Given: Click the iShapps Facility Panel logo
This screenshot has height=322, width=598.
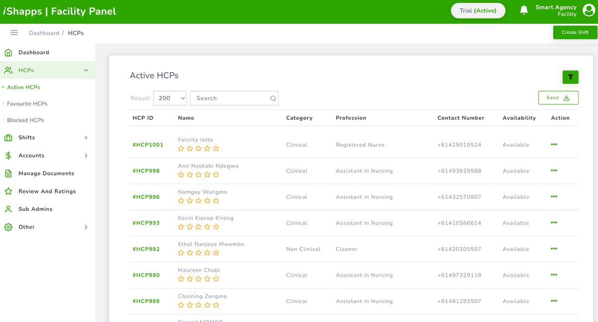Looking at the screenshot, I should pos(60,11).
